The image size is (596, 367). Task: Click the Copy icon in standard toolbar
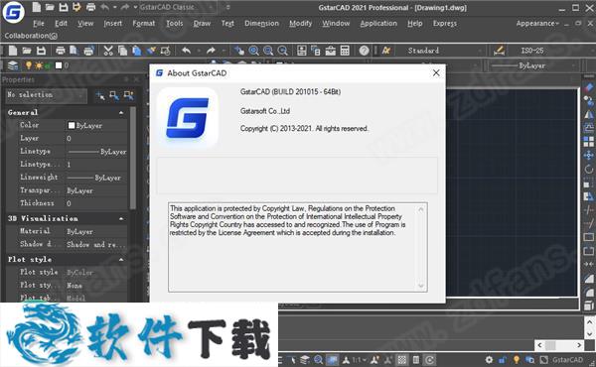pos(122,51)
